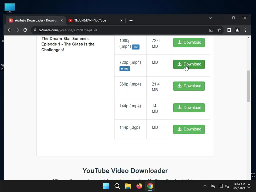Click the video title The Dream Star Summer
This screenshot has height=192, width=256.
pos(68,44)
